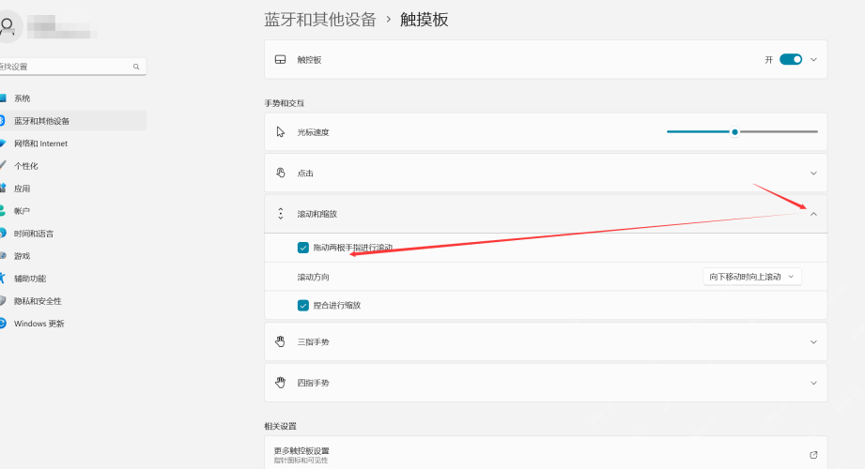Open 辅助功能 in the sidebar
Viewport: 865px width, 469px height.
click(x=73, y=279)
